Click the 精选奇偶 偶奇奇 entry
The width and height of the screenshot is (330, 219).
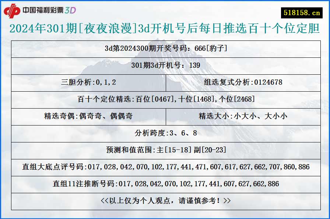(91, 117)
